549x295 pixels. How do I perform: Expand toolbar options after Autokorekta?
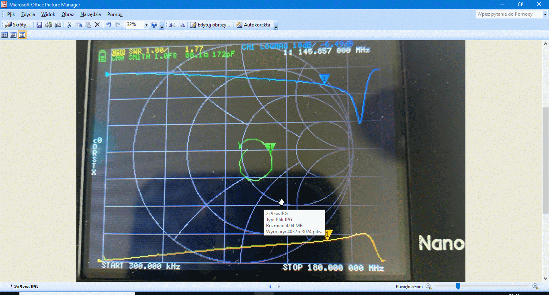tap(276, 26)
